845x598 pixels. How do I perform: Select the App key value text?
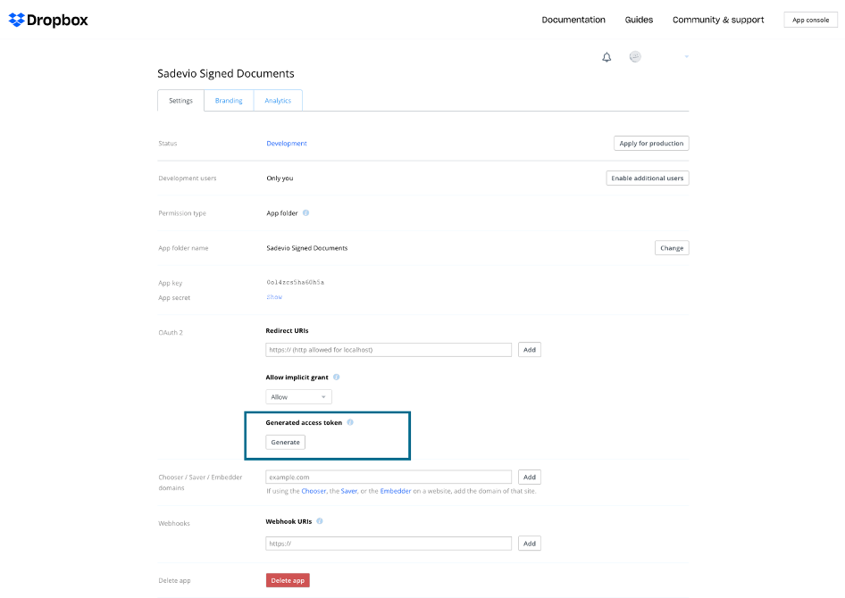[296, 282]
